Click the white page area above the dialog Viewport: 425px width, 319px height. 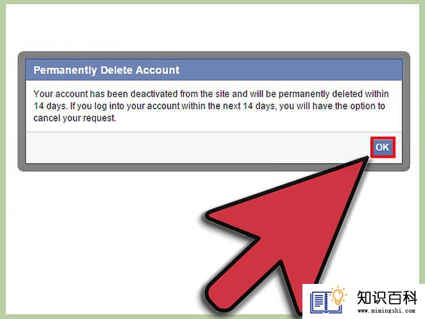[212, 27]
